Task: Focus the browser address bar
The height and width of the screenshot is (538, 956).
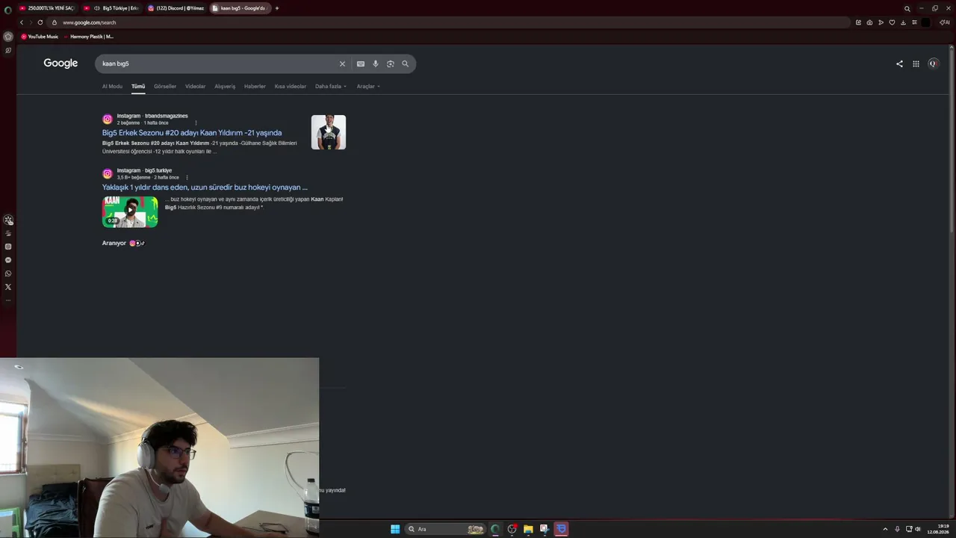Action: [x=448, y=22]
